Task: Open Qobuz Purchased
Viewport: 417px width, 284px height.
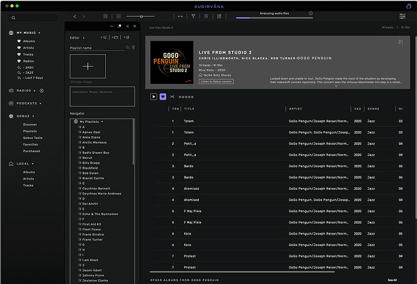Action: coord(31,151)
